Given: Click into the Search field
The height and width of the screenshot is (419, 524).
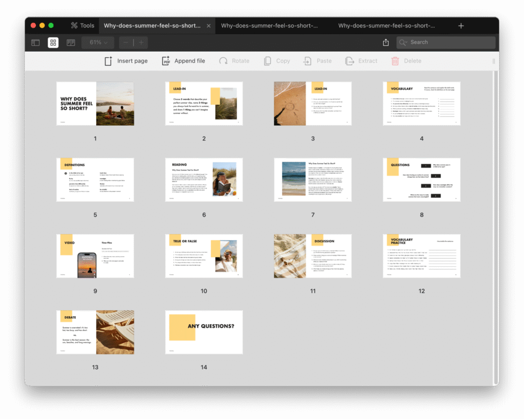Looking at the screenshot, I should [450, 43].
